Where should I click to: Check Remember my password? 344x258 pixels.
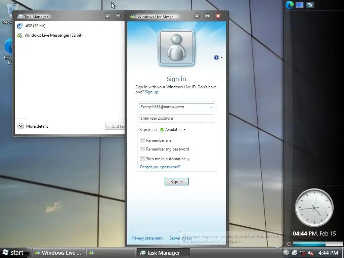[142, 149]
